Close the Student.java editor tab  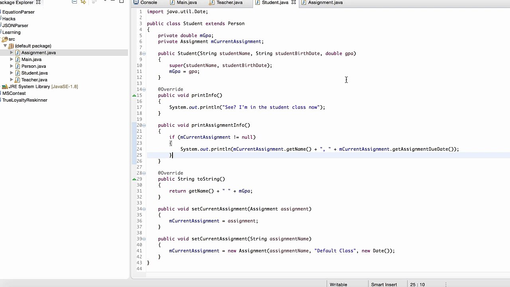pos(294,2)
